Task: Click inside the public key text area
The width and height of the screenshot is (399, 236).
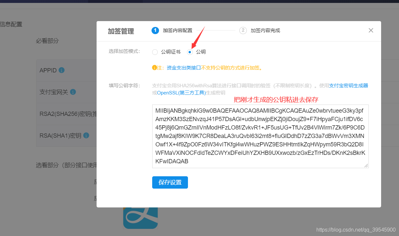Action: (x=260, y=136)
